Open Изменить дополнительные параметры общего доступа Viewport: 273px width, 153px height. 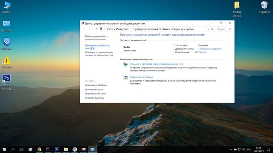click(x=99, y=54)
